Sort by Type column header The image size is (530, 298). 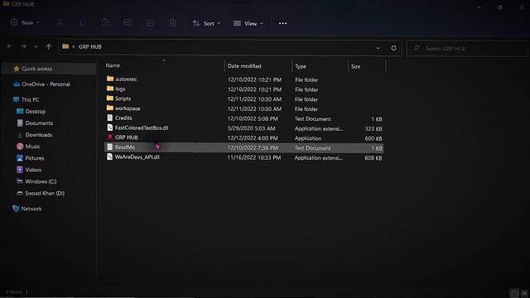point(301,66)
